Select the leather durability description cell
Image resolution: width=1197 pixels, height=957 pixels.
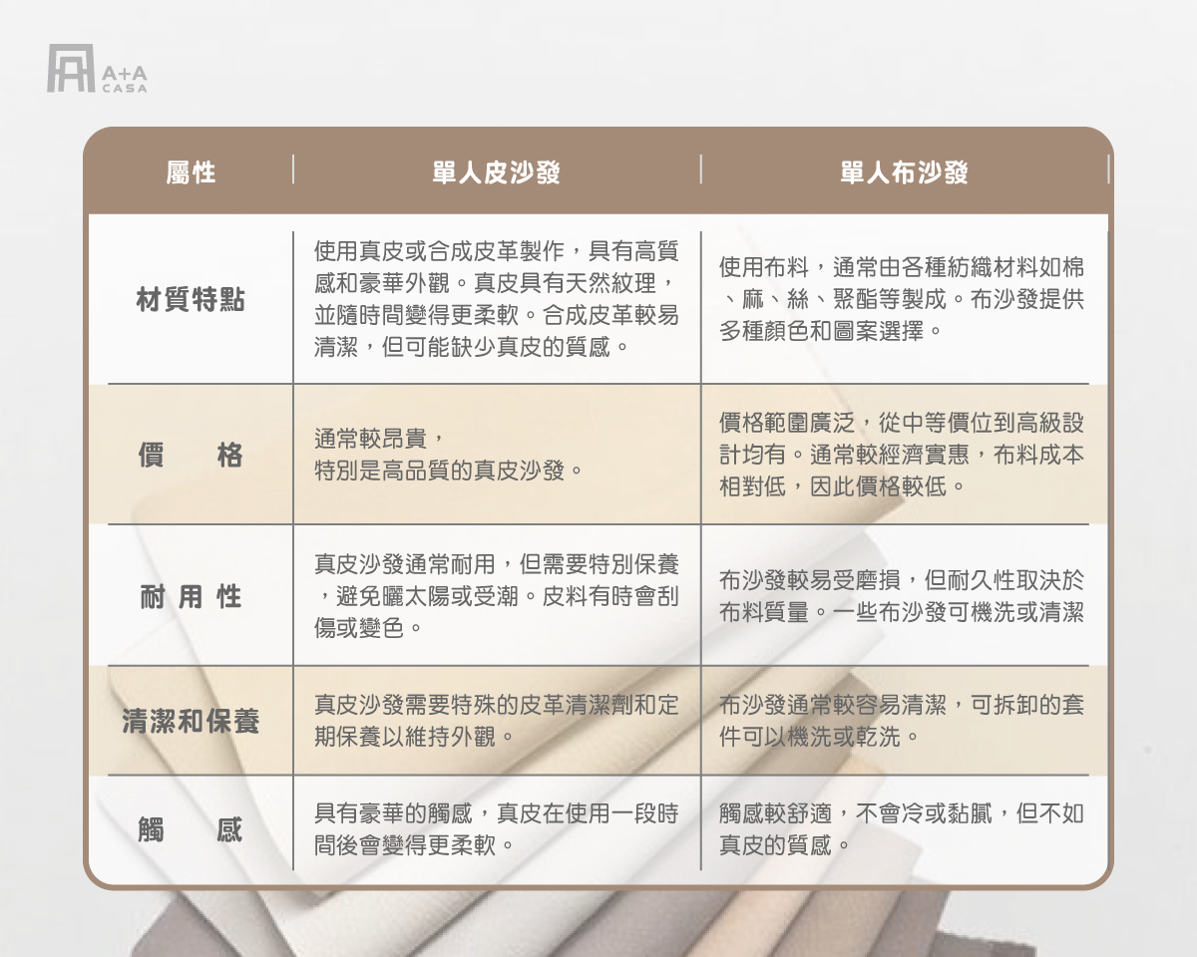pos(496,596)
